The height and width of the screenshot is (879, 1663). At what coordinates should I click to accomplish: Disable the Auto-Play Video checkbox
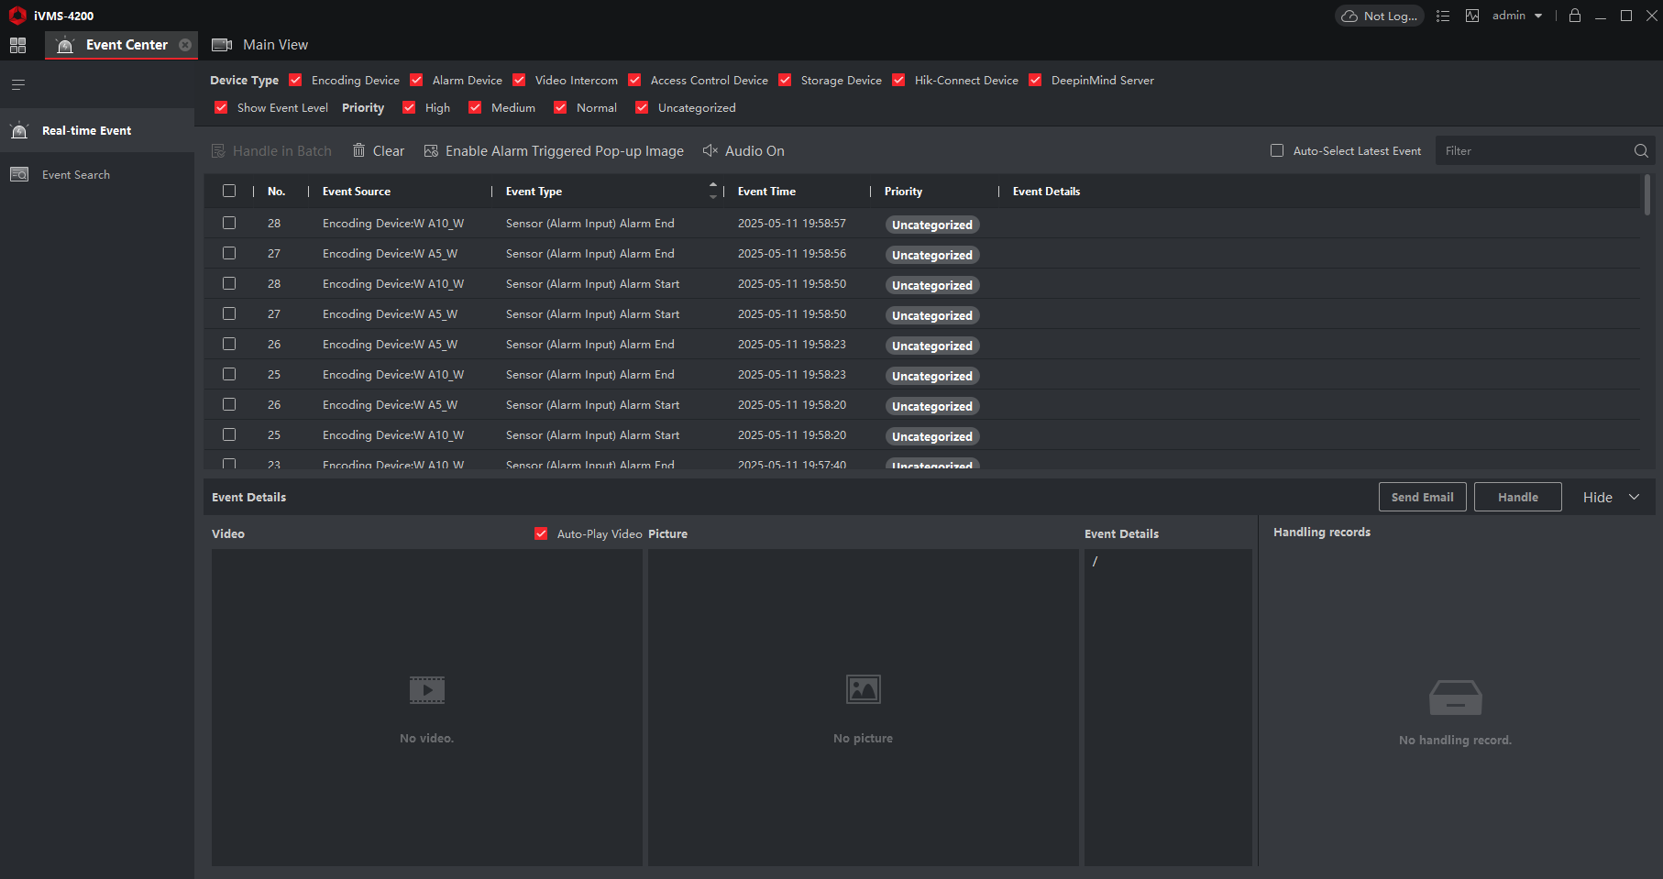[x=541, y=533]
